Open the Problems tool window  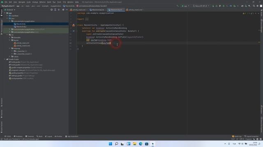tap(18, 136)
